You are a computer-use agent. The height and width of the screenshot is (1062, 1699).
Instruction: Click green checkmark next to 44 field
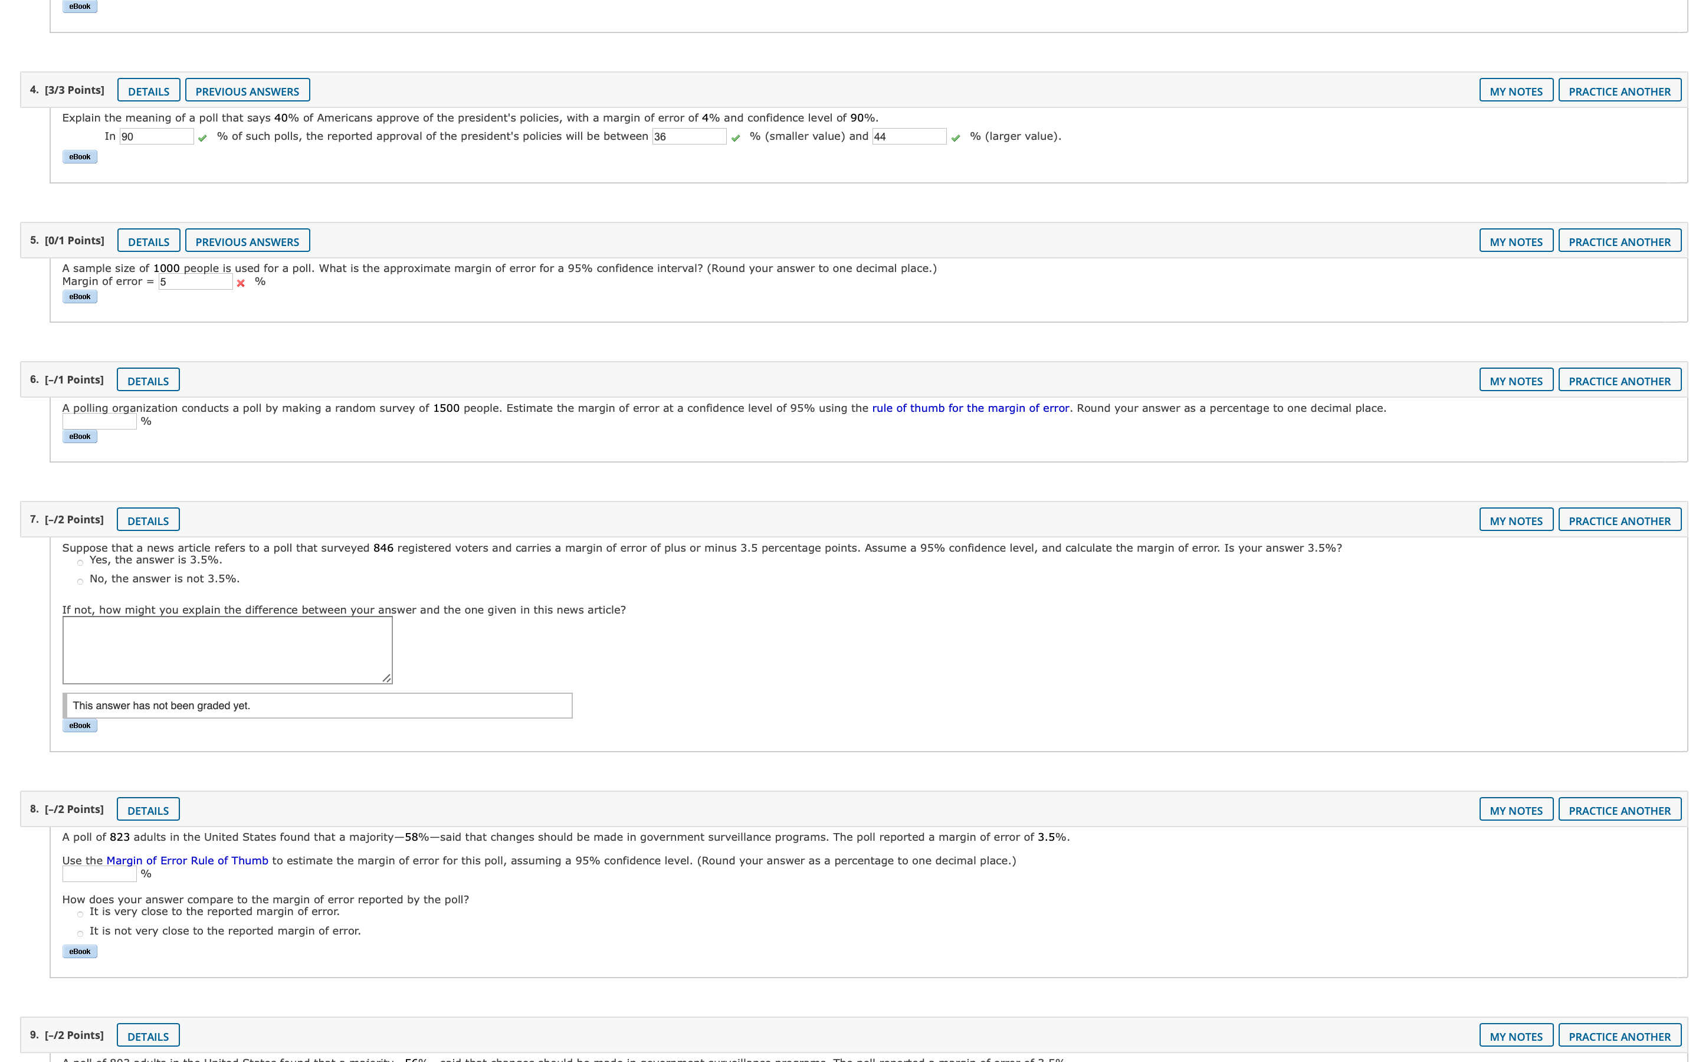pyautogui.click(x=956, y=139)
